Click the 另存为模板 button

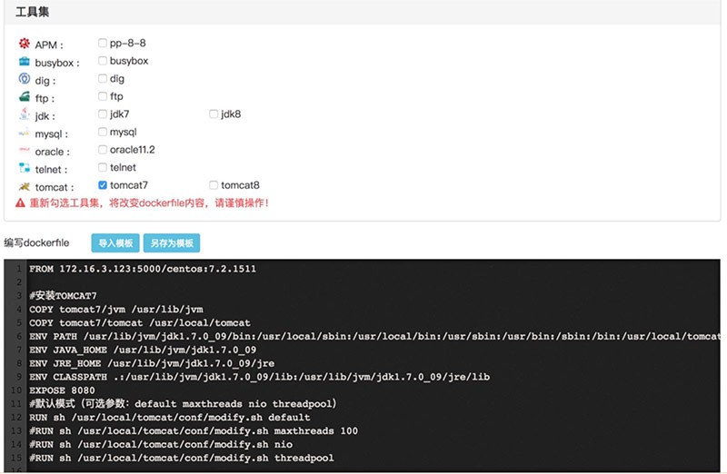pos(172,242)
